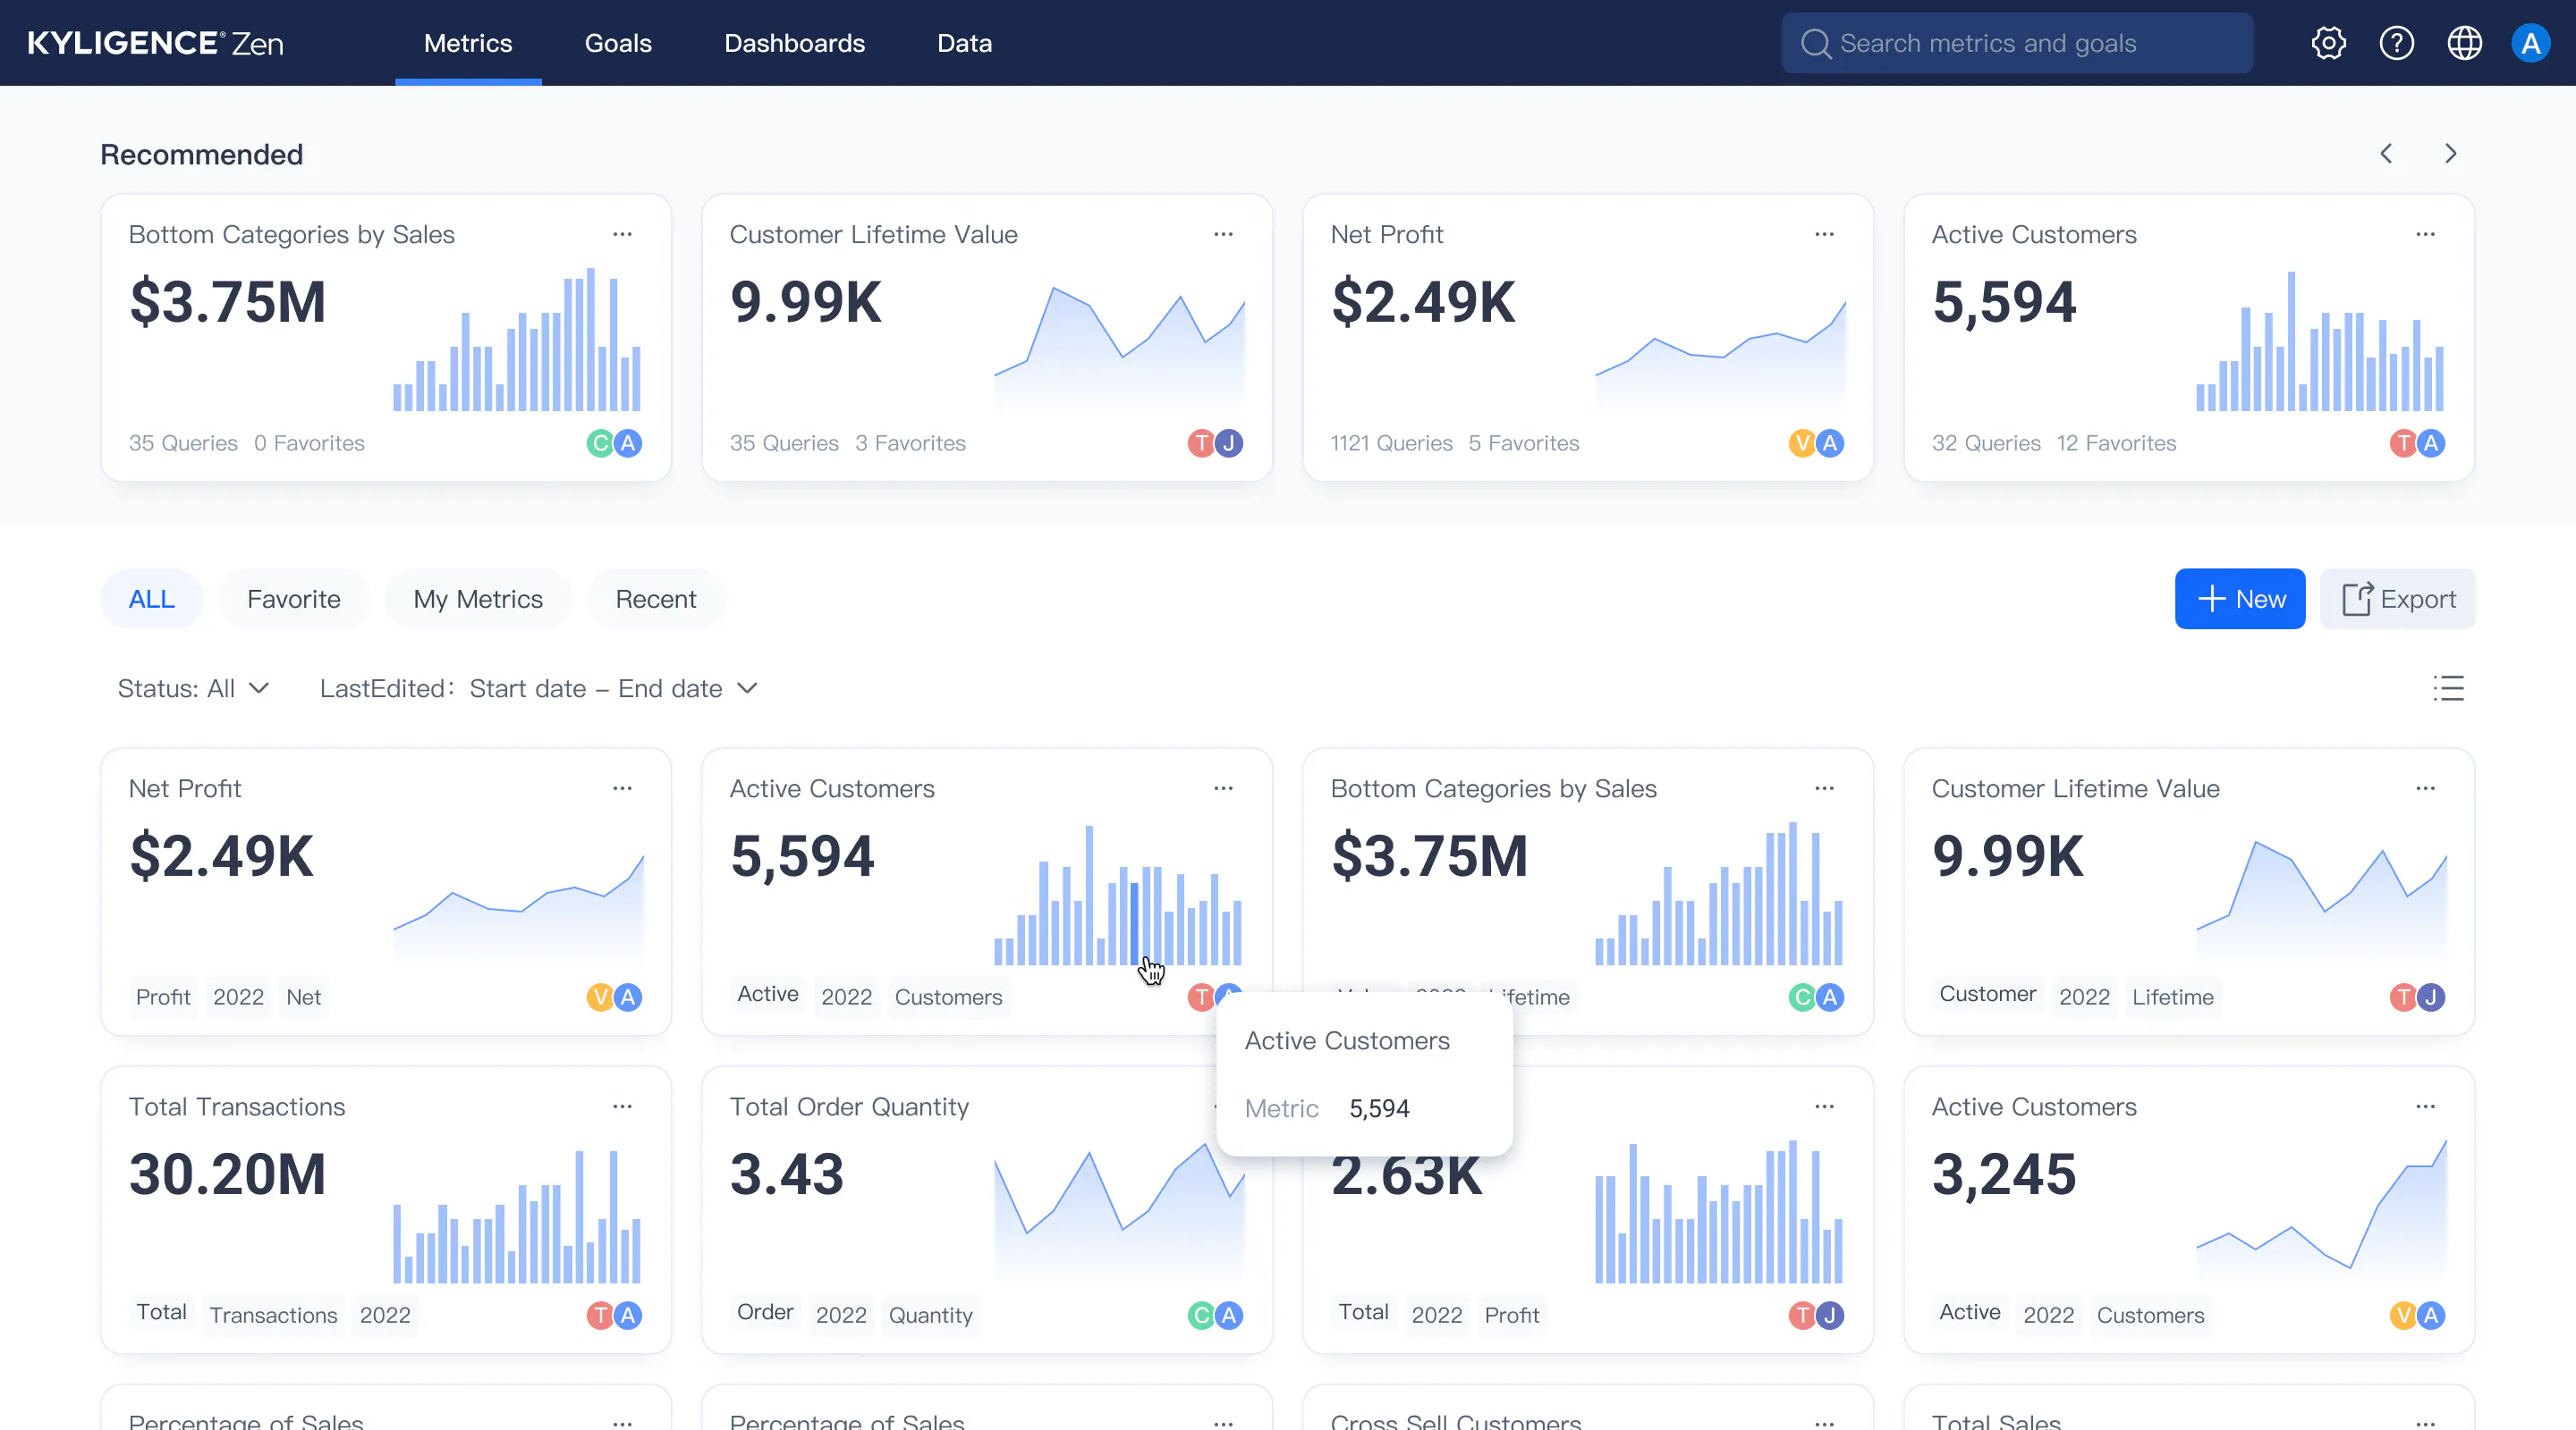Viewport: 2576px width, 1430px height.
Task: Click the Start date field in LastEdited filter
Action: point(528,688)
